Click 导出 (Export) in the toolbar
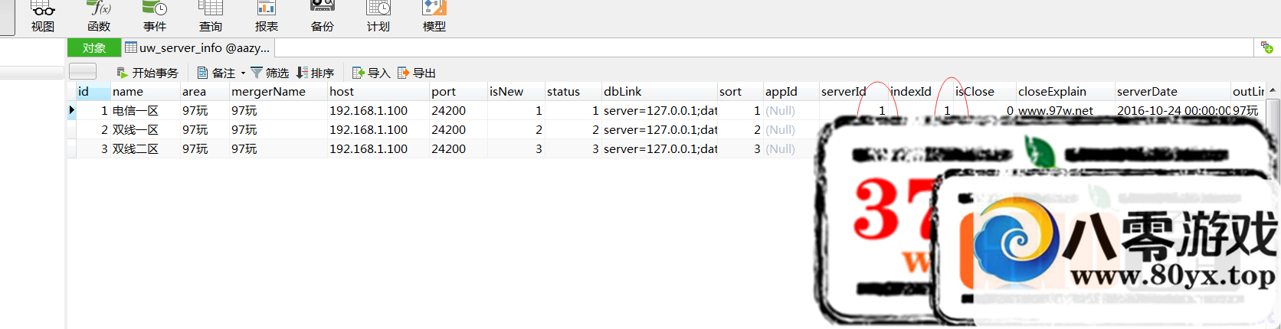The height and width of the screenshot is (329, 1281). click(x=416, y=73)
